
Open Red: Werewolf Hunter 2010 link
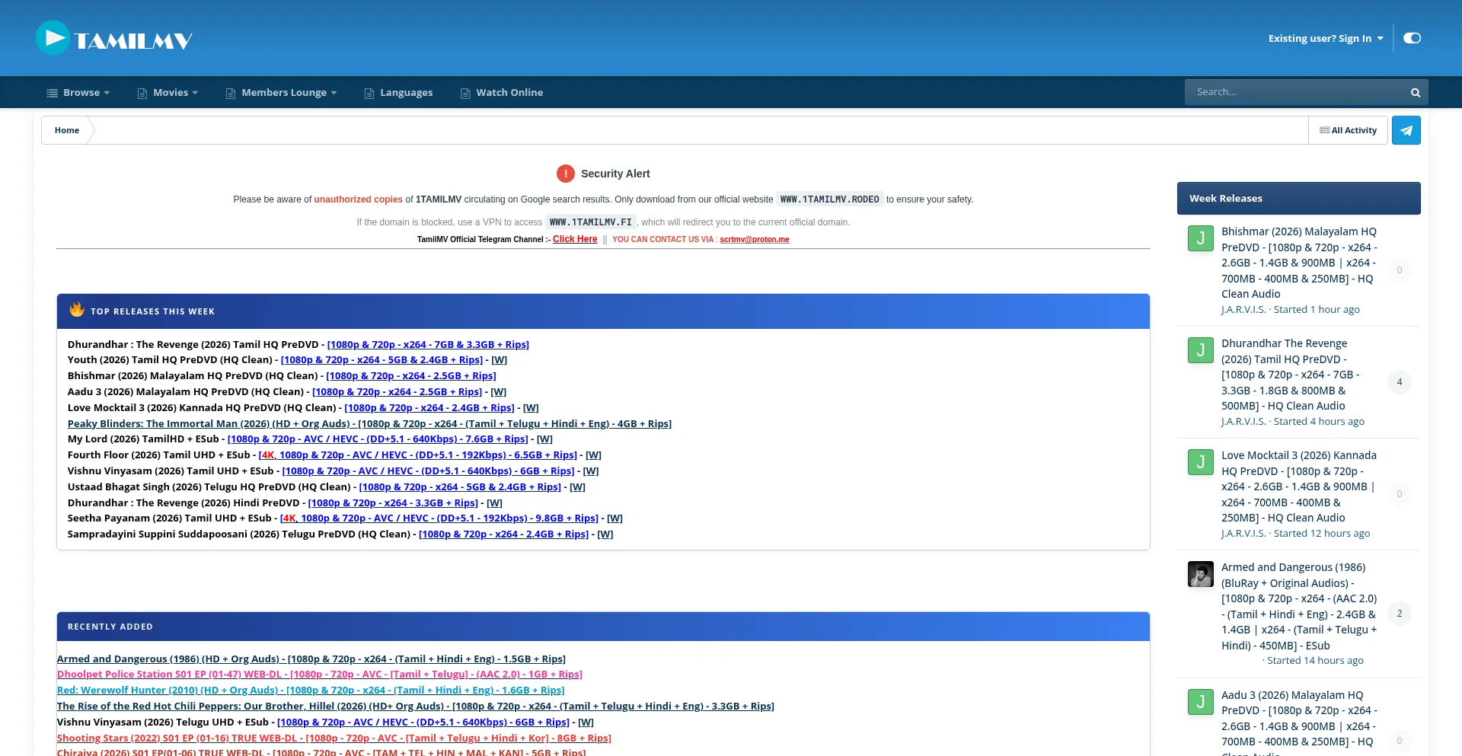[311, 691]
